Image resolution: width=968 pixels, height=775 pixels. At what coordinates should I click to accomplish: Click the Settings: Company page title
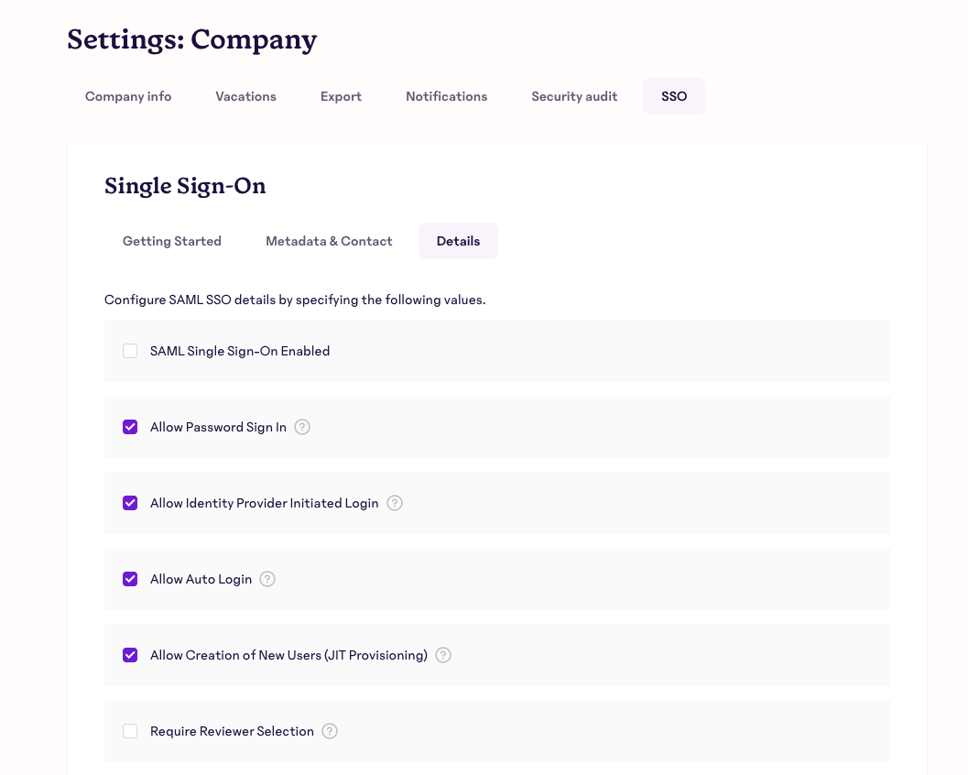192,39
